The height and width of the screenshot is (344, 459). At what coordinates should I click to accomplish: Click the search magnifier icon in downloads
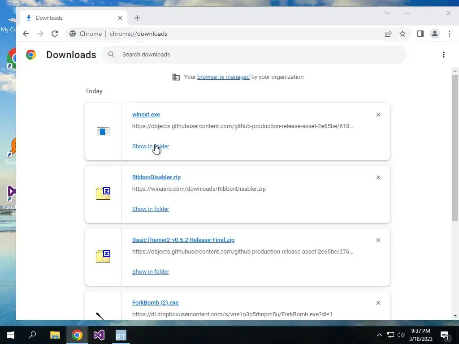111,54
